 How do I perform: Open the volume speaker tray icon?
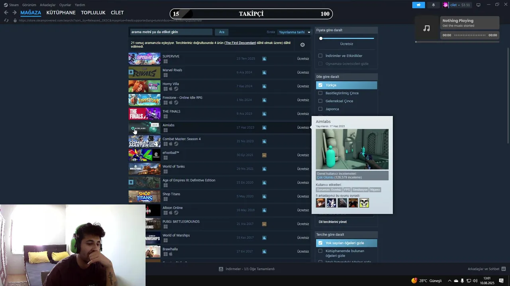pos(475,281)
